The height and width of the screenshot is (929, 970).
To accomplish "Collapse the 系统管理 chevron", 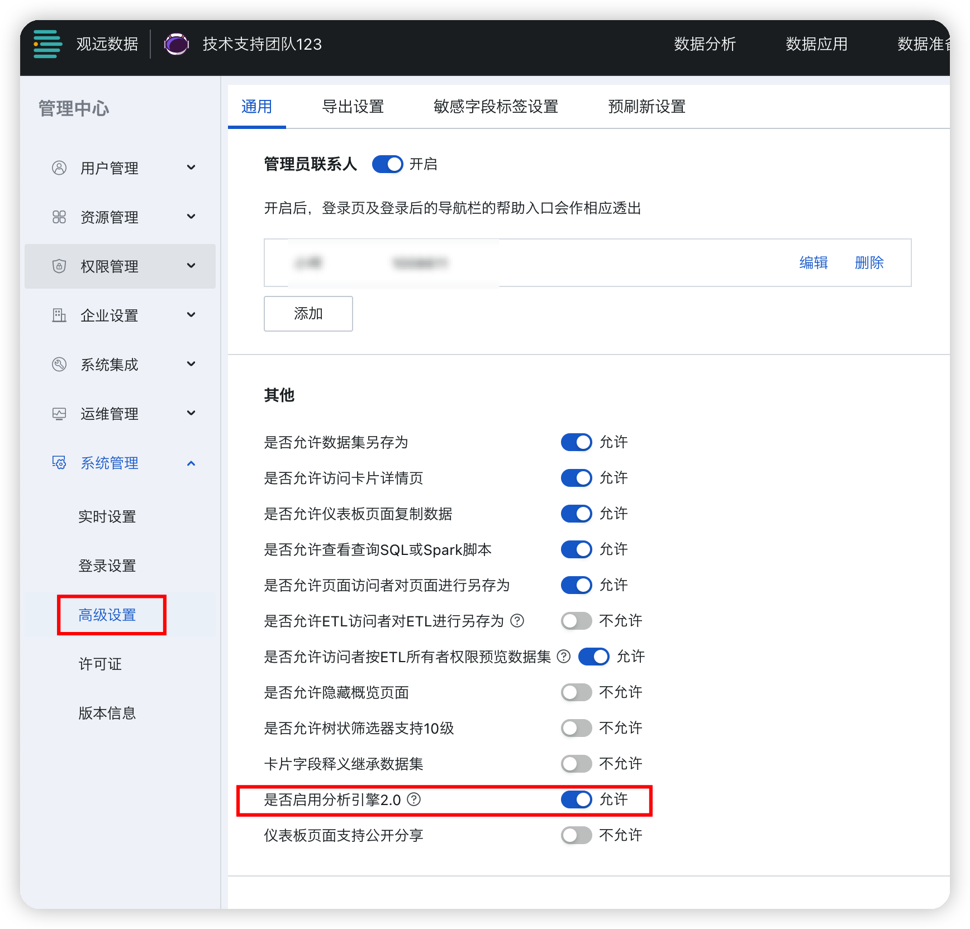I will [191, 463].
